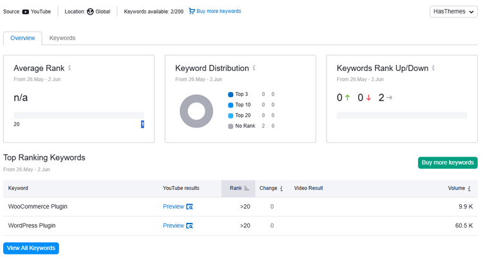Open the Keyword Distribution info icon
This screenshot has height=257, width=483.
(254, 68)
